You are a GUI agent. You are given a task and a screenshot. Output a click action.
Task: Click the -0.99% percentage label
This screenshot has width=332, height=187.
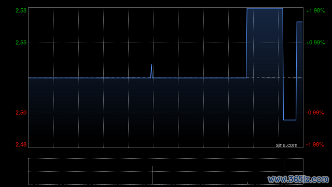315,113
